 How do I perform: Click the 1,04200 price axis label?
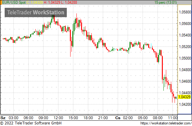tap(185, 104)
